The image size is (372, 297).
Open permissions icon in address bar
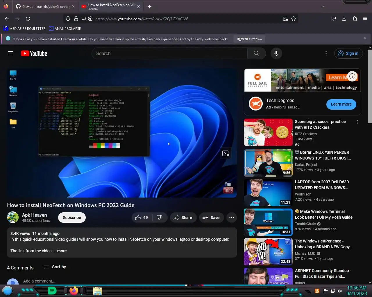tap(84, 19)
